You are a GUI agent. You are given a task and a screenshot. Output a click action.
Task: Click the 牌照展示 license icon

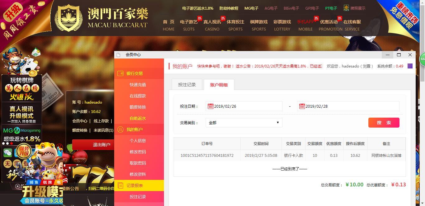point(346,8)
